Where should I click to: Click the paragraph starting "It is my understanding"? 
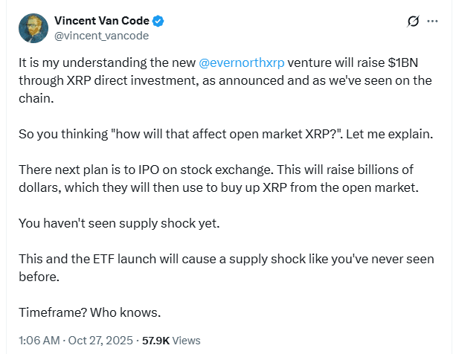(x=225, y=80)
